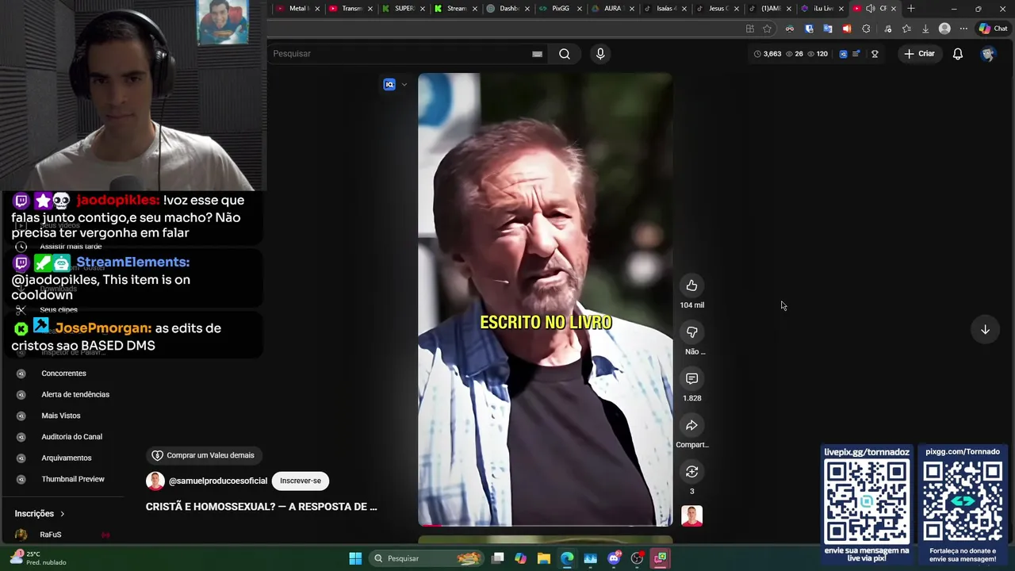Image resolution: width=1015 pixels, height=571 pixels.
Task: Mute the playing tab via speaker icon
Action: (870, 9)
